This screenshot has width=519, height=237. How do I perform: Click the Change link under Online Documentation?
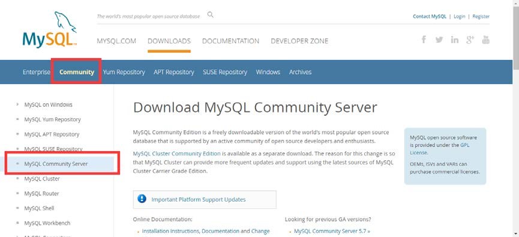[x=260, y=231]
